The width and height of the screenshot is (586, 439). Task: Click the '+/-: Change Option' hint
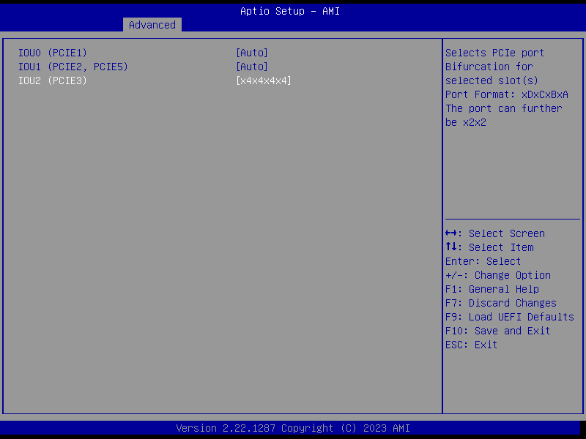[498, 276]
